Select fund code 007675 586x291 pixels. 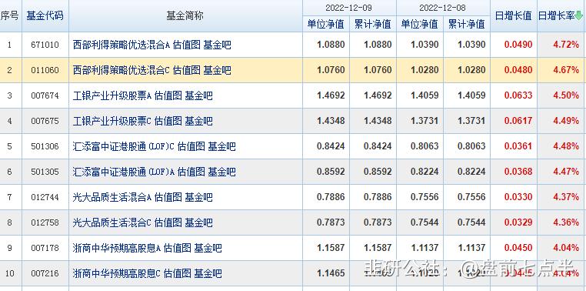[45, 121]
